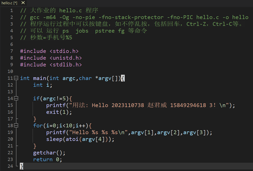Screen dimensions: 253x171
Task: Click line number 1 in gutter
Action: 12,11
